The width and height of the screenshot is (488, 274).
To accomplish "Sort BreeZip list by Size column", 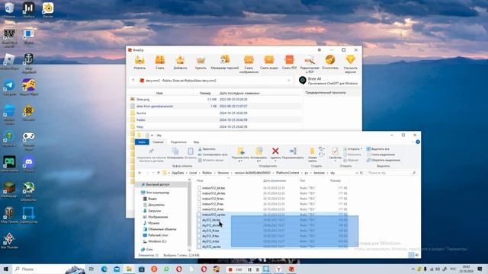I will click(205, 93).
